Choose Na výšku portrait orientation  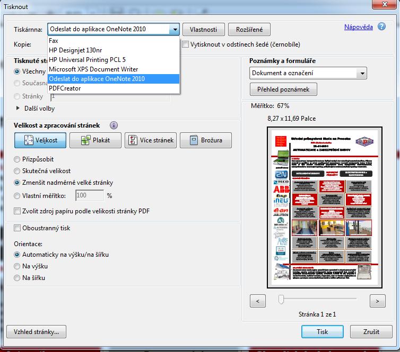click(17, 266)
